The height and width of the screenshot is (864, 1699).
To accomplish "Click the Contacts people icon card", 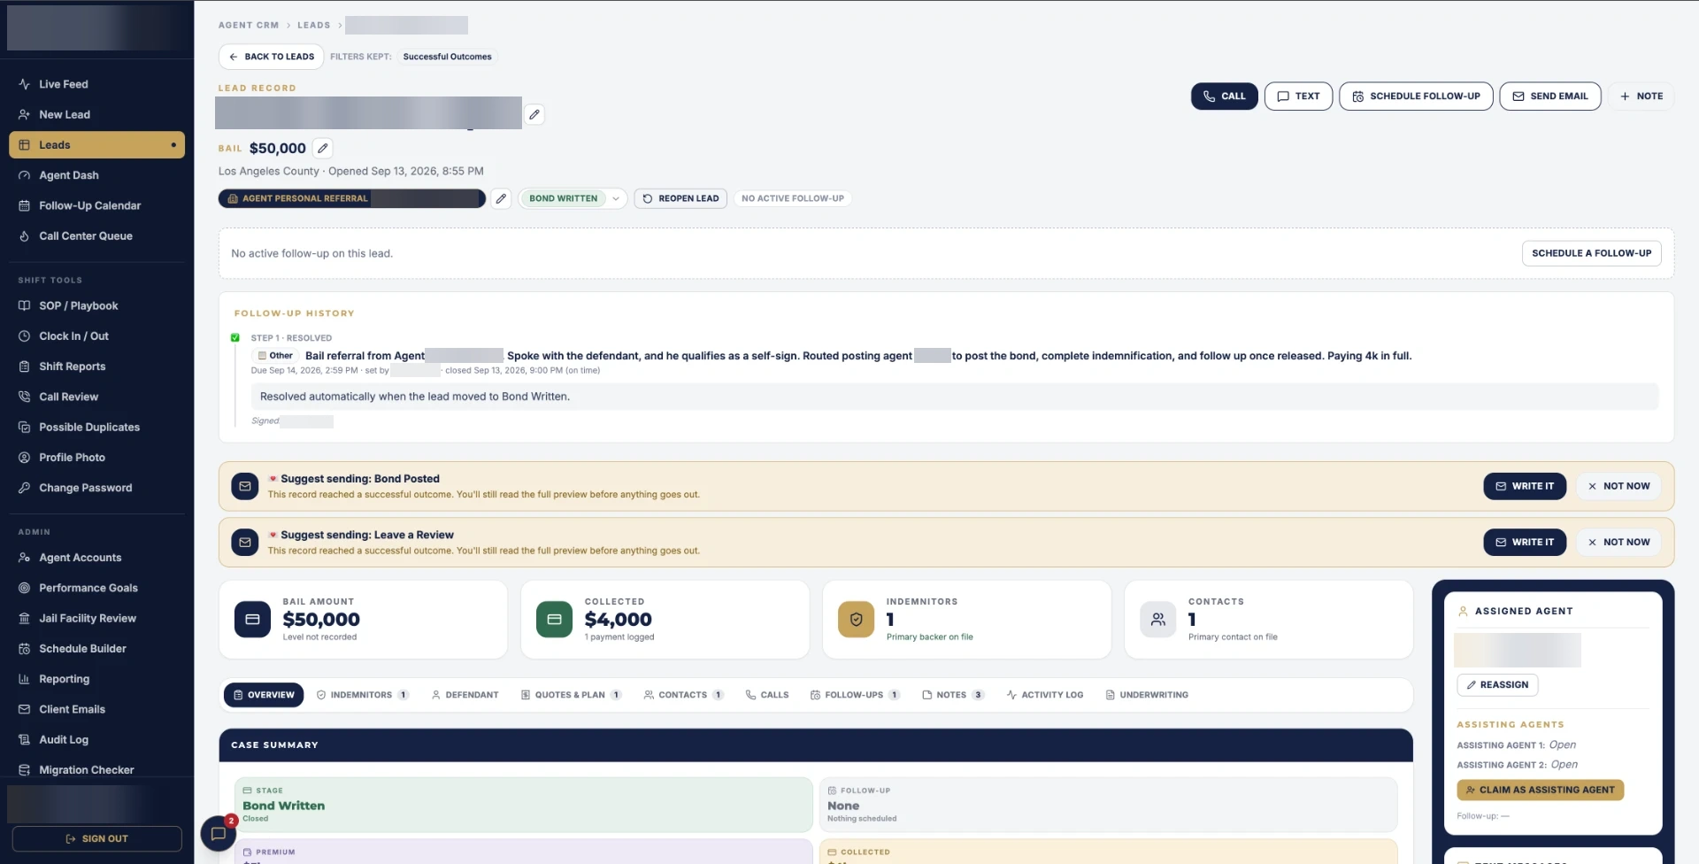I will pos(1157,619).
